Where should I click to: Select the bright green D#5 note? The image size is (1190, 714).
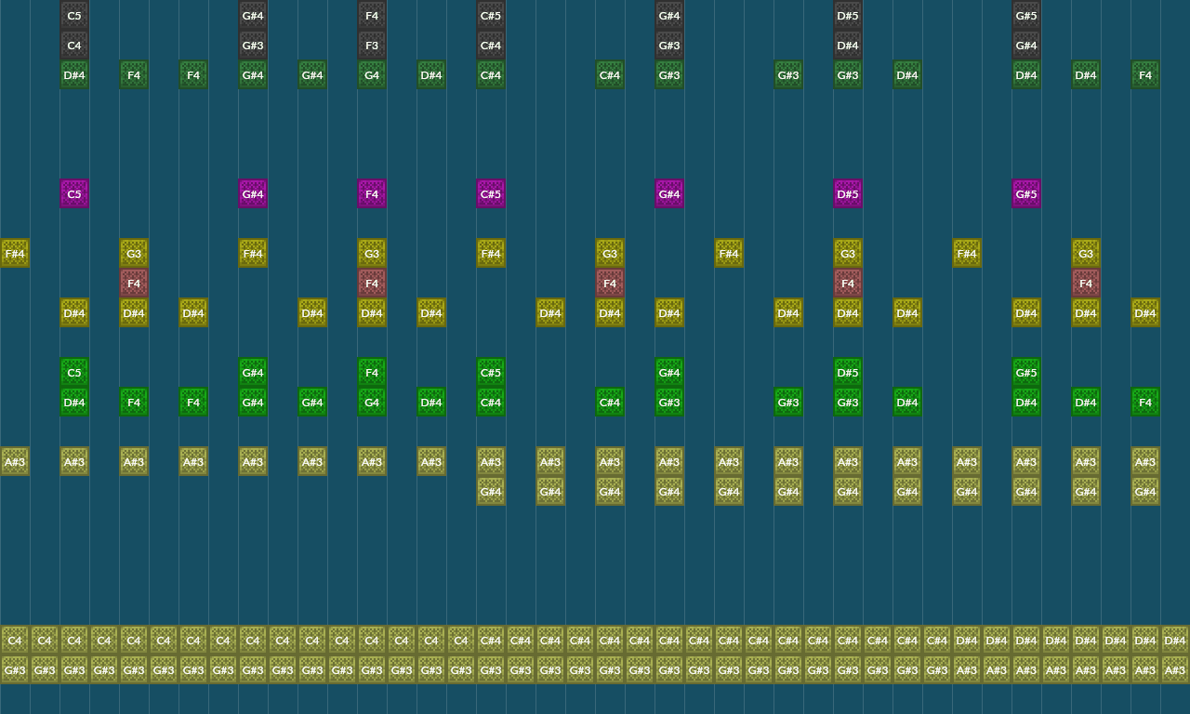[x=848, y=373]
